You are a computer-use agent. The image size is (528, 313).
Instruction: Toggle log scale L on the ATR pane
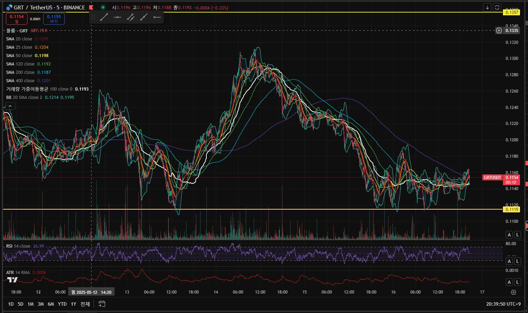[x=518, y=282]
